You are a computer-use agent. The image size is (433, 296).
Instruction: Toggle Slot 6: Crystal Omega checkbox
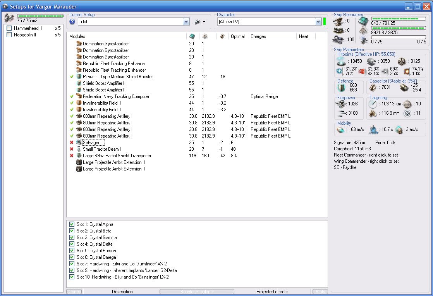click(72, 257)
